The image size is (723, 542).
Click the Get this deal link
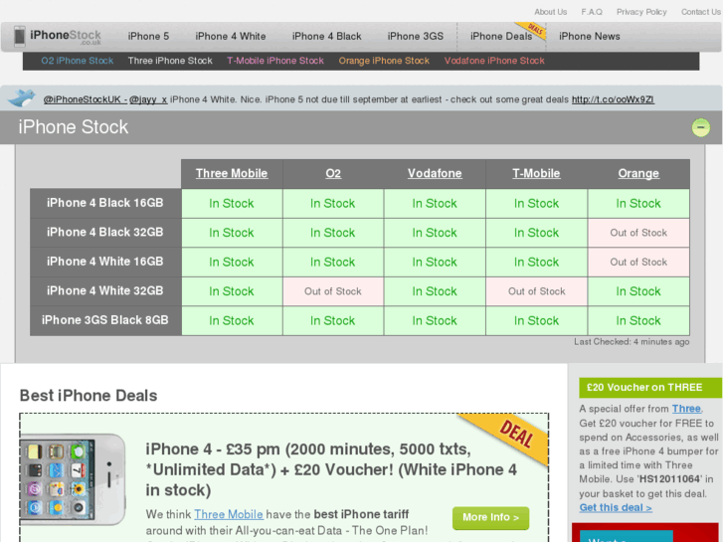click(616, 507)
